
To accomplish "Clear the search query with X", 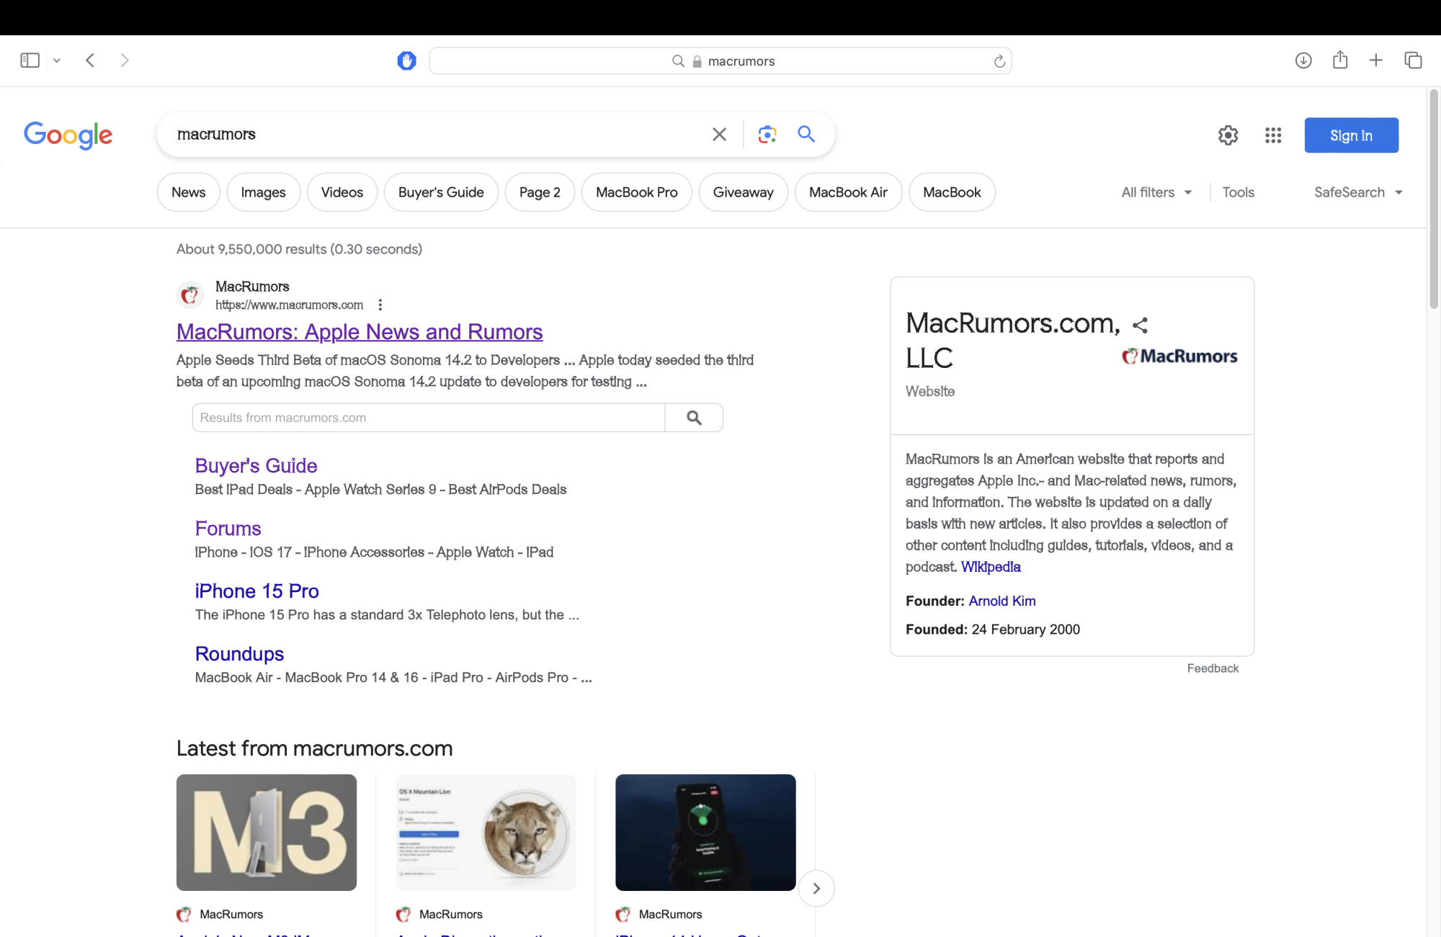I will coord(719,134).
